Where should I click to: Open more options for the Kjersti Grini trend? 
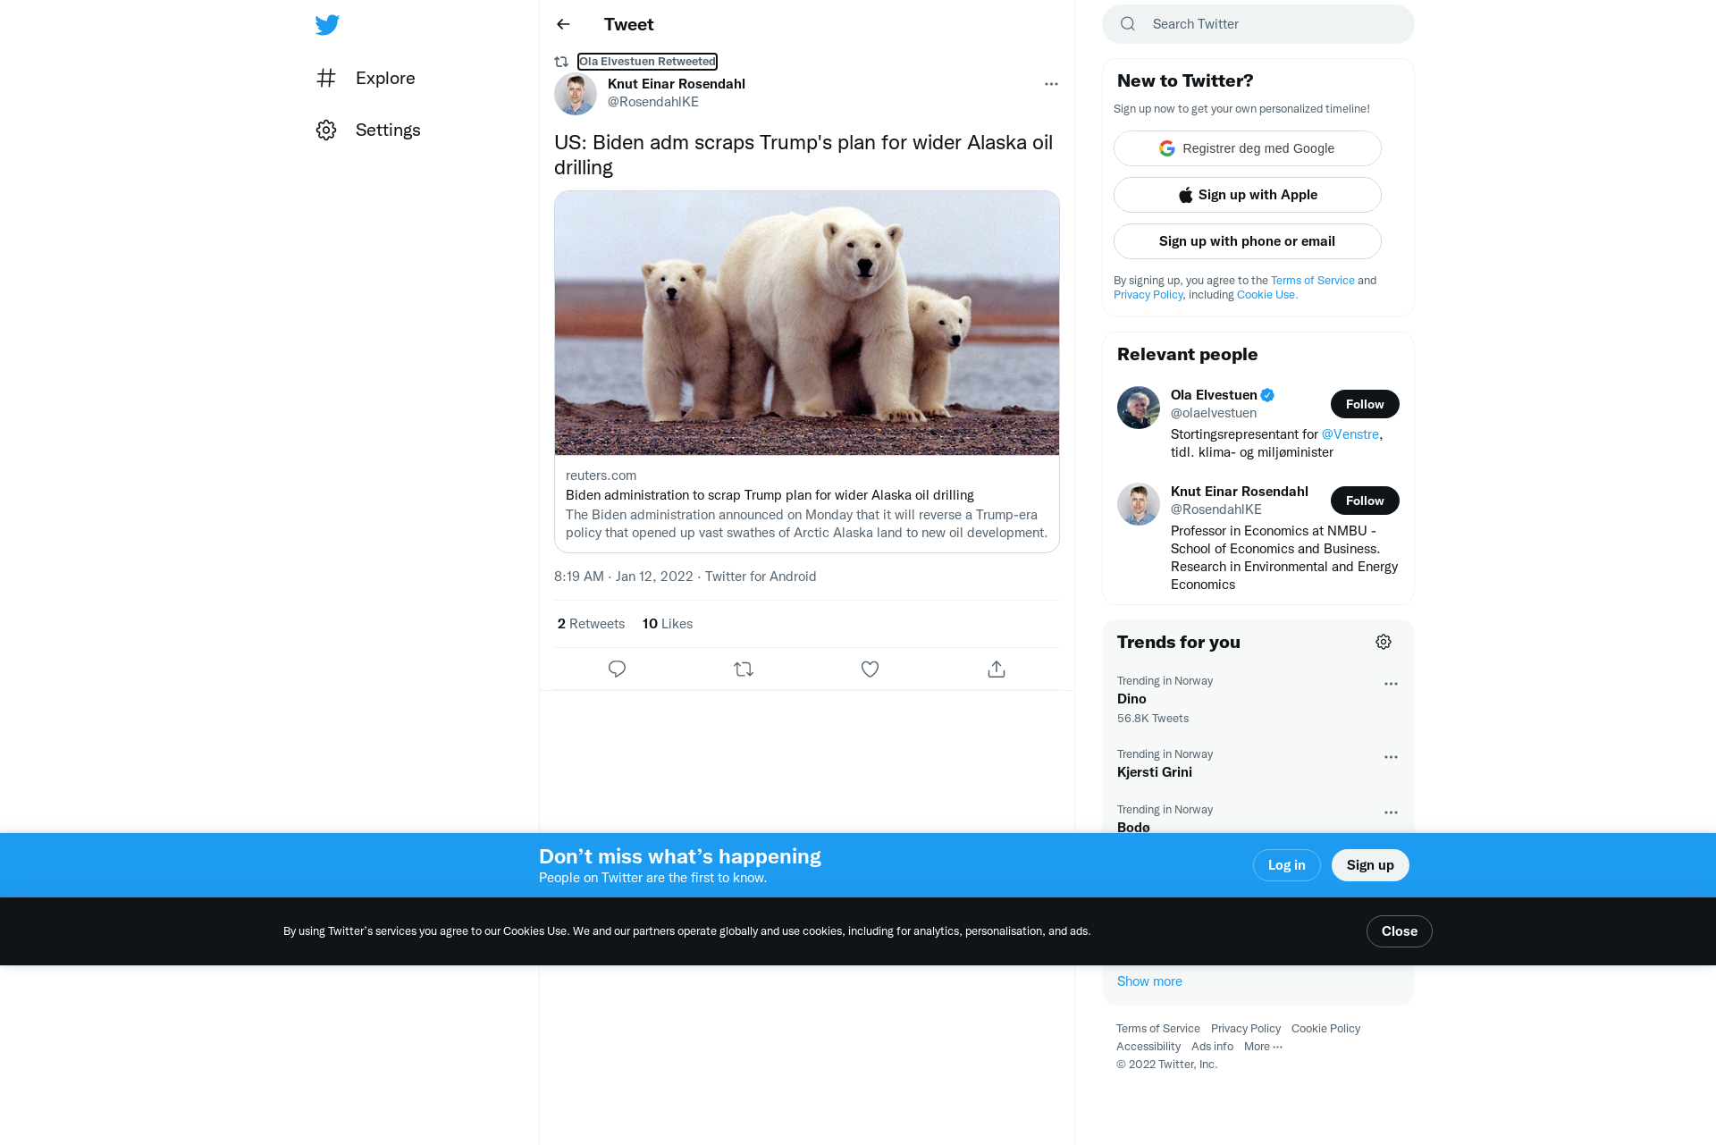click(x=1391, y=757)
